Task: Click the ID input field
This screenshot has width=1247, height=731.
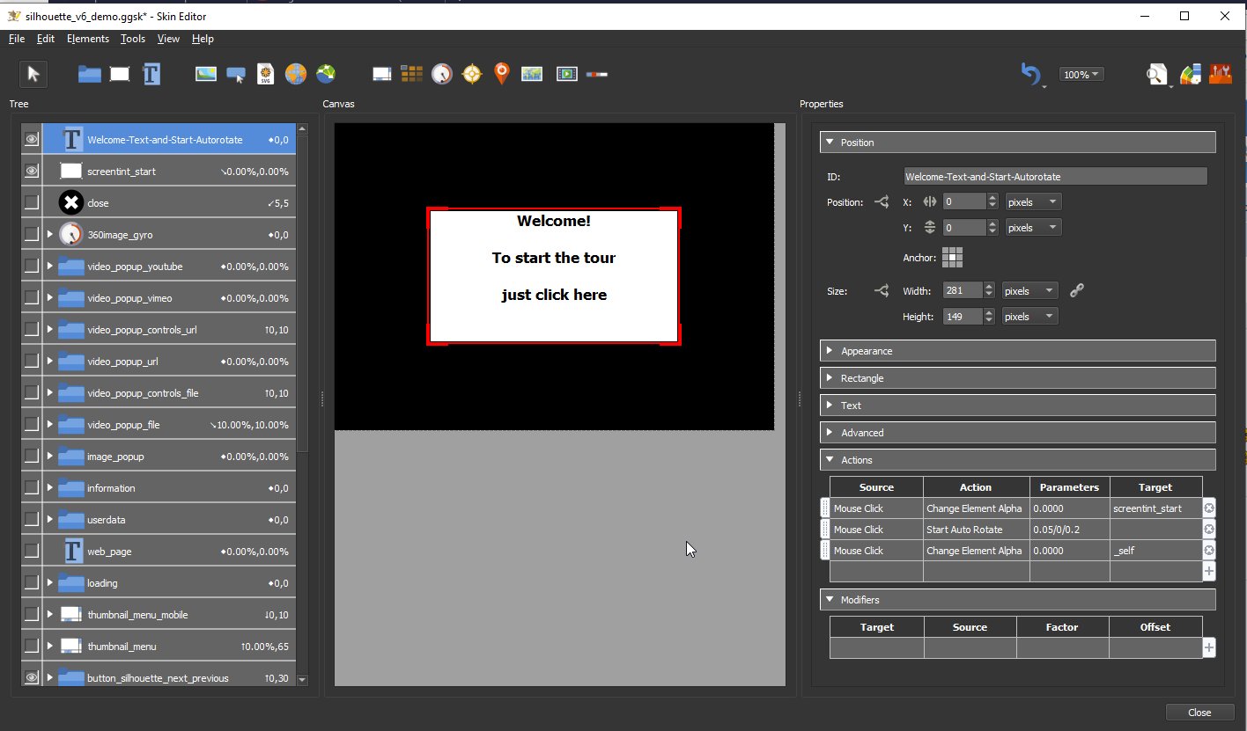Action: point(1055,177)
